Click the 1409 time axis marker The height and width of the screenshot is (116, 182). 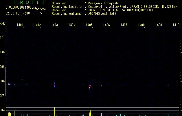coord(159,25)
